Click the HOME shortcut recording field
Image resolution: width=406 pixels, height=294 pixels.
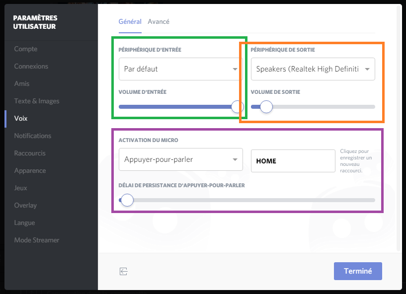pyautogui.click(x=293, y=161)
